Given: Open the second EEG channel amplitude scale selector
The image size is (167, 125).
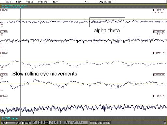Looking at the screenshot, I should [x=159, y=32].
